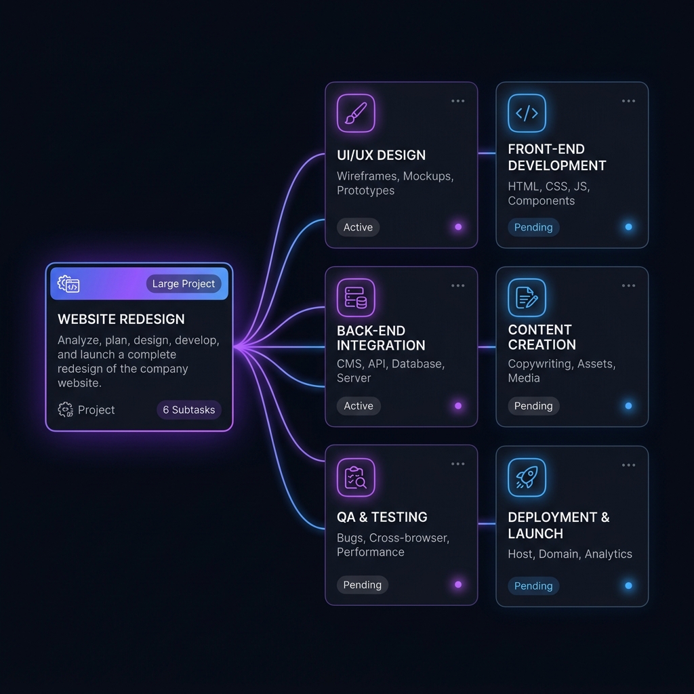Click the 'Wireframes, Mockups, Prototypes' description
The height and width of the screenshot is (694, 694).
395,183
